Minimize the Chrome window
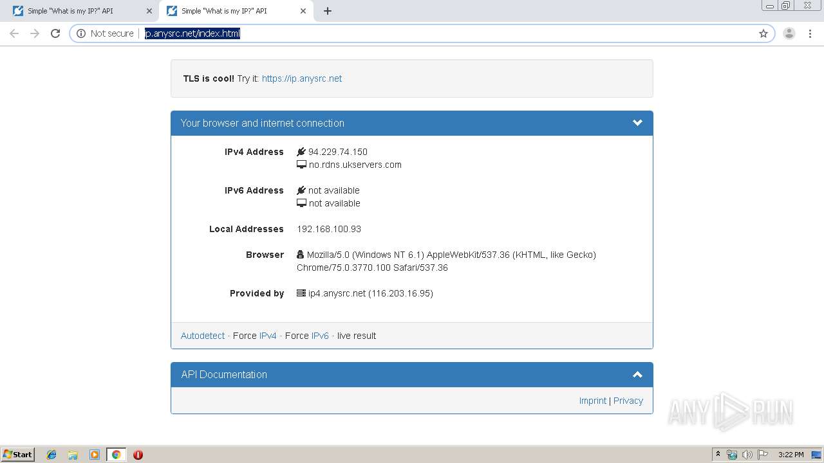This screenshot has height=463, width=824. click(x=770, y=6)
